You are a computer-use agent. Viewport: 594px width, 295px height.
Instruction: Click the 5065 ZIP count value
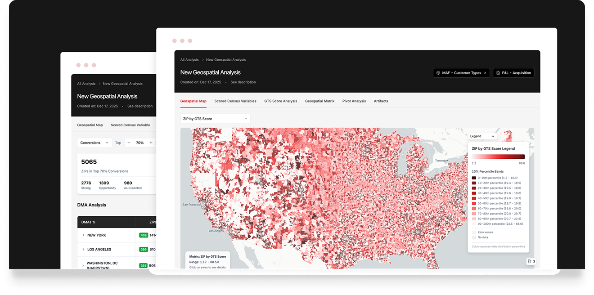pos(89,162)
